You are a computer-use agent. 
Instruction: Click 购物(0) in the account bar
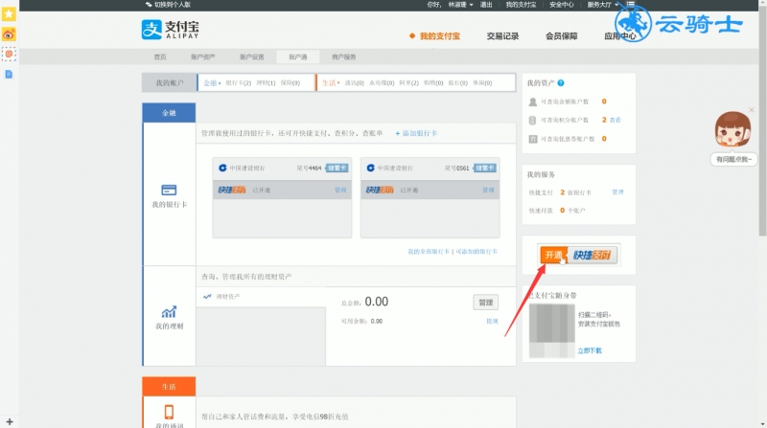433,83
